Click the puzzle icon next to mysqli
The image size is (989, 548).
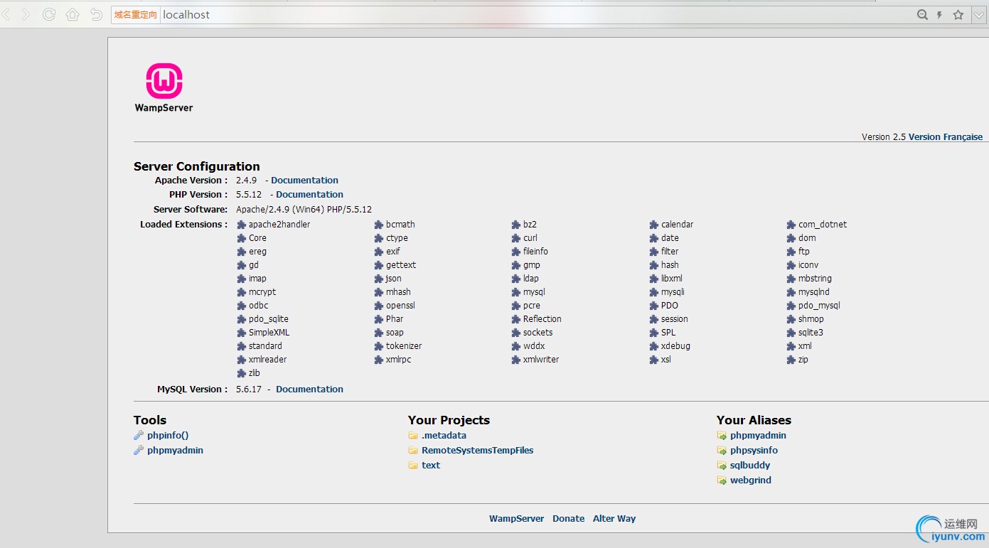[654, 292]
